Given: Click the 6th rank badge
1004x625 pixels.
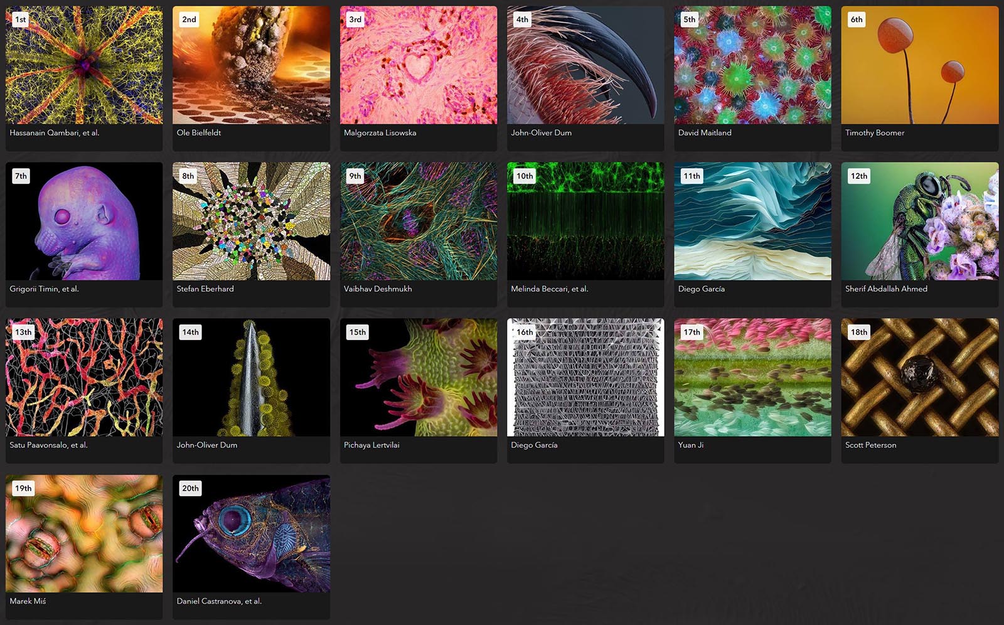Looking at the screenshot, I should click(x=857, y=19).
